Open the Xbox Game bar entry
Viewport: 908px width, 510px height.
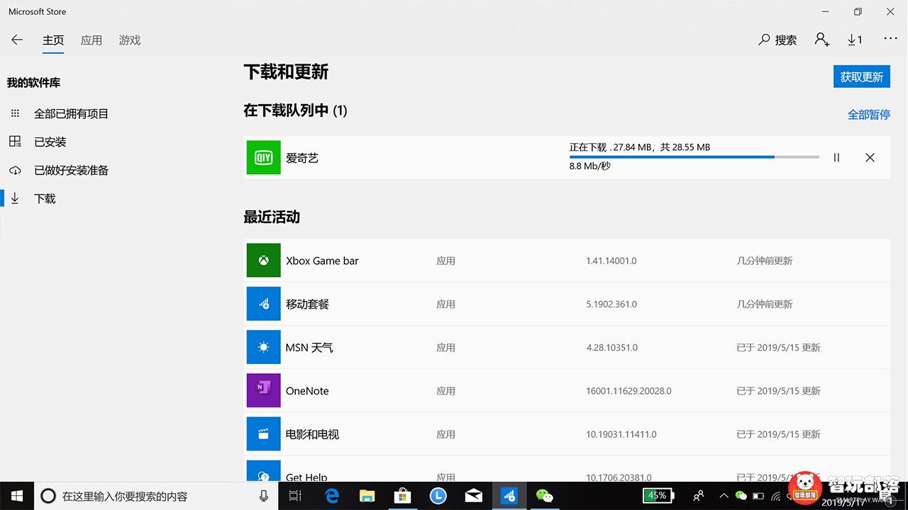(x=567, y=261)
